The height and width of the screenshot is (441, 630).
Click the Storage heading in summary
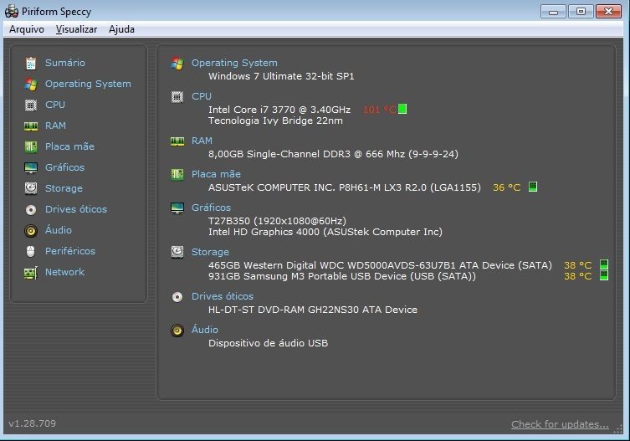coord(210,252)
